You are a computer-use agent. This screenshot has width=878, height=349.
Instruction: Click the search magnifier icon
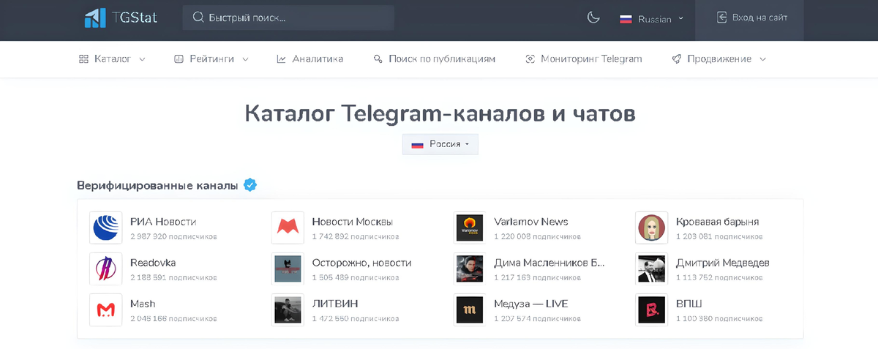pyautogui.click(x=198, y=18)
